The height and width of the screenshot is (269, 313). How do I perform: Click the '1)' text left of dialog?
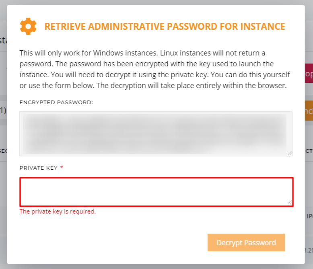[3, 110]
